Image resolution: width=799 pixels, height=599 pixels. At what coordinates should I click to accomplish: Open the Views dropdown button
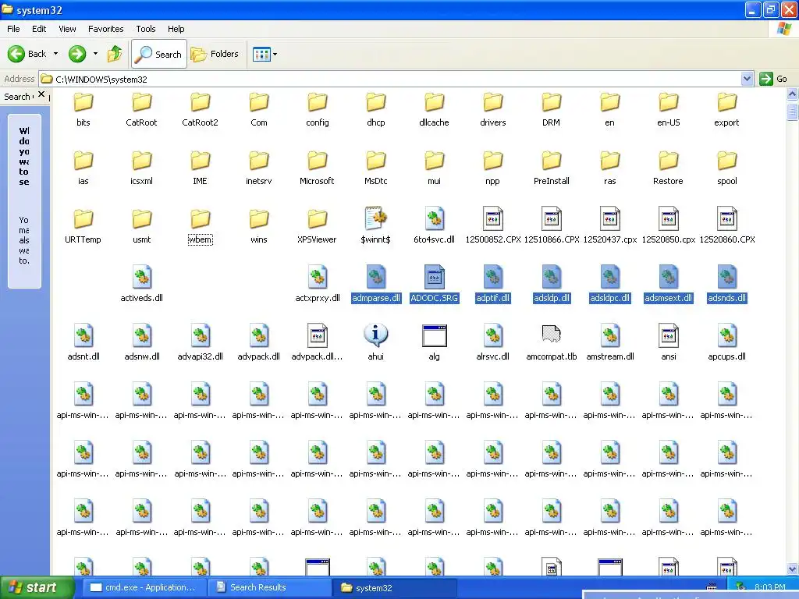coord(265,54)
